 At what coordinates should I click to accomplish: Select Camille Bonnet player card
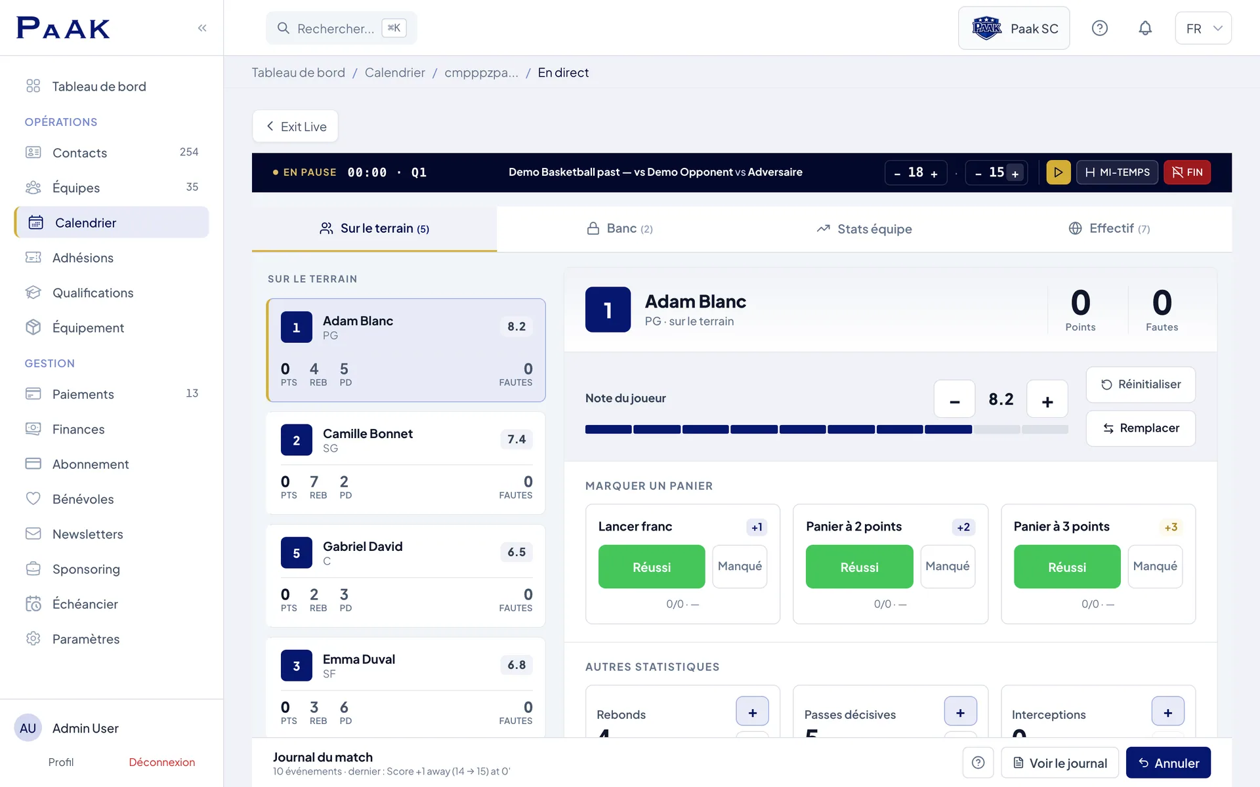406,463
